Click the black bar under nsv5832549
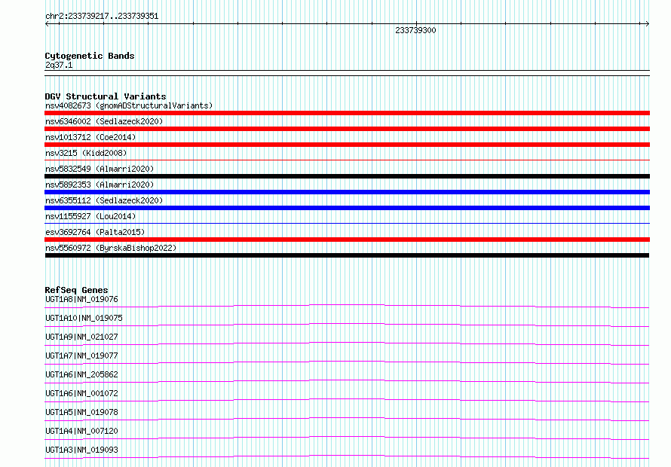 [x=347, y=176]
